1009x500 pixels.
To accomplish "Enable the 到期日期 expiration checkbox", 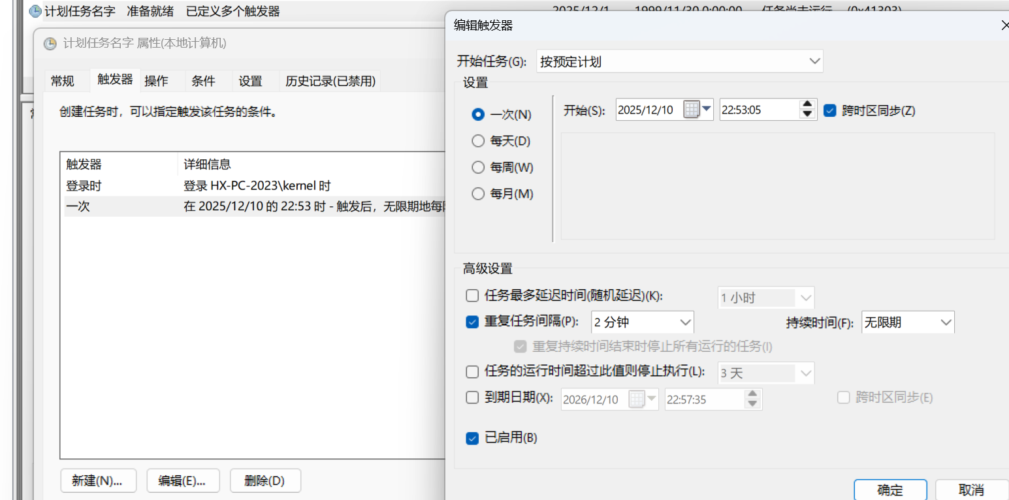I will click(472, 398).
